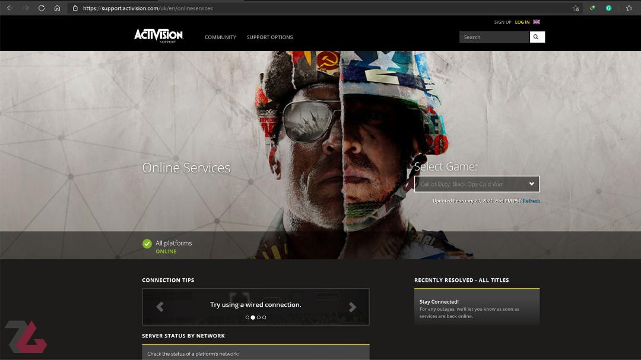Screen dimensions: 641x360
Task: Show next connection tip arrow
Action: [352, 307]
